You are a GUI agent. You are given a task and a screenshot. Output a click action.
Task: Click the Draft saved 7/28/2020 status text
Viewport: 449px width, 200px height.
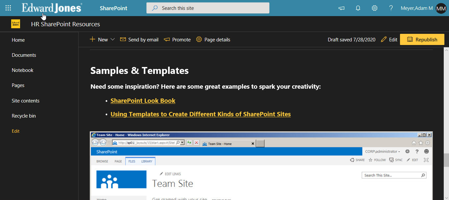[x=352, y=39]
